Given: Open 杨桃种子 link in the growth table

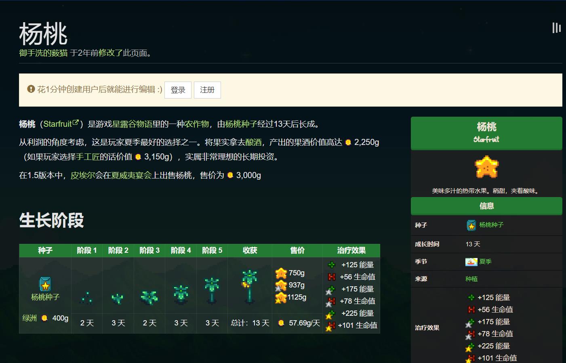Looking at the screenshot, I should point(45,297).
